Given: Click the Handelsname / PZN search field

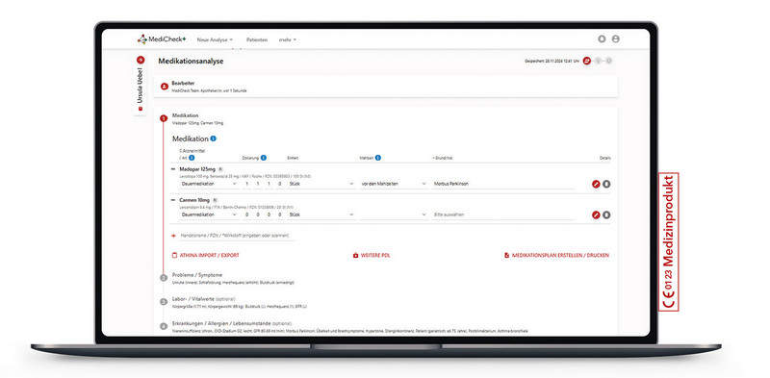Looking at the screenshot, I should (237, 236).
